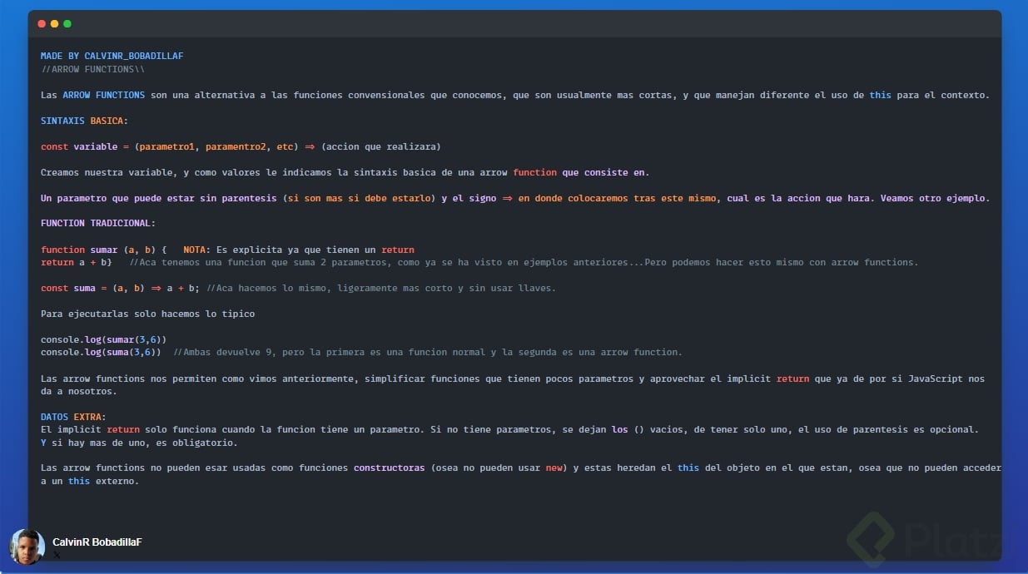
Task: Click the line starting 'Las arrow functions no pueden'
Action: pyautogui.click(x=521, y=468)
